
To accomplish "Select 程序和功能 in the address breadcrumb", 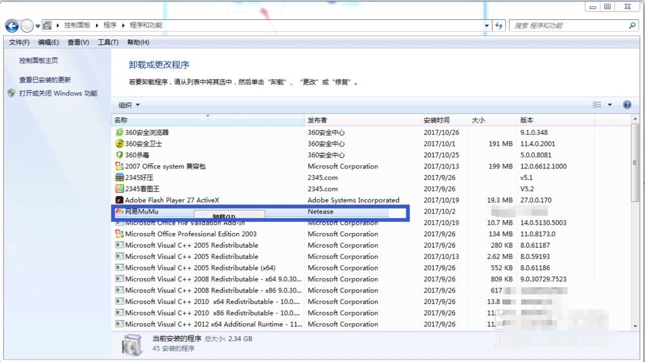I will (x=146, y=25).
